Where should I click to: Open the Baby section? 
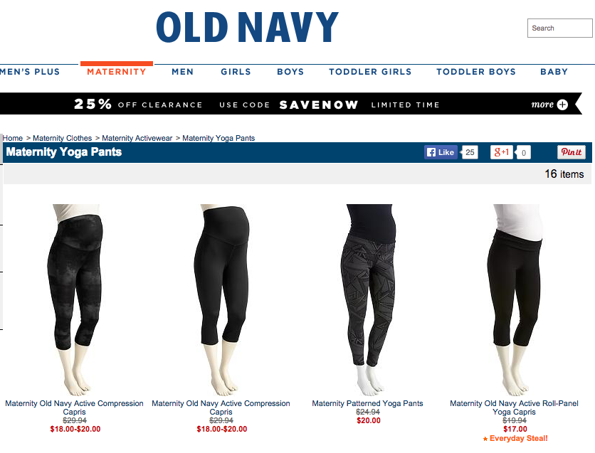coord(554,72)
